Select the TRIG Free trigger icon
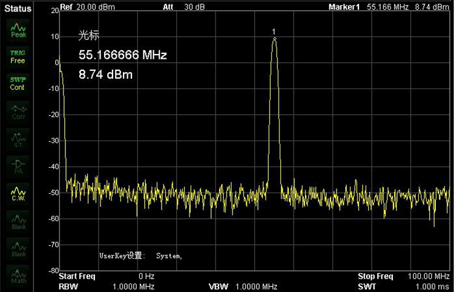The height and width of the screenshot is (292, 454). coord(18,57)
